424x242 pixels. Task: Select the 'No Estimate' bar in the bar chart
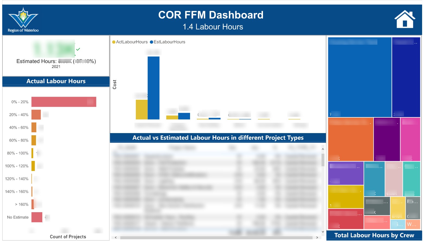(x=37, y=217)
